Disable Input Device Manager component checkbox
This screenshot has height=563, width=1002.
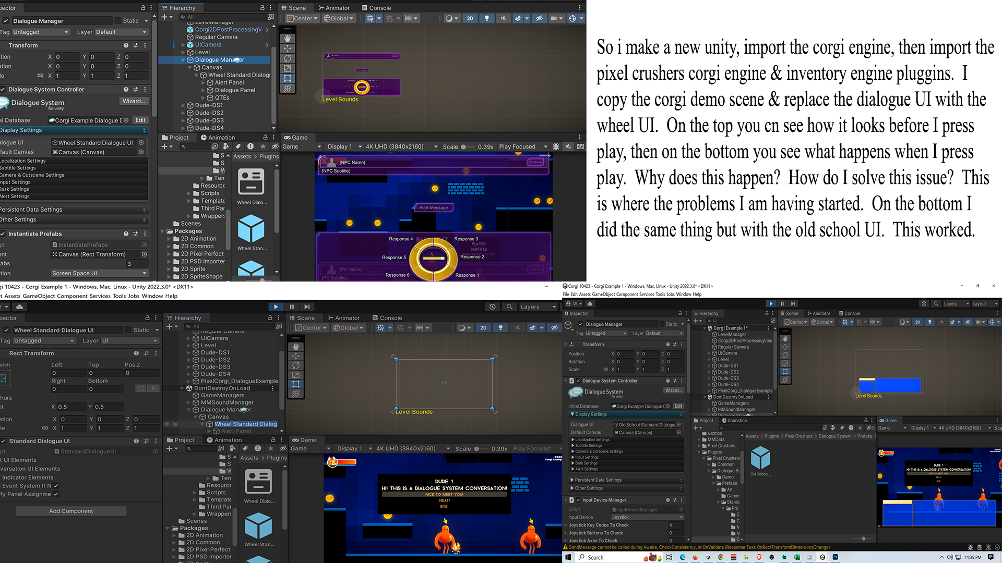coord(578,500)
